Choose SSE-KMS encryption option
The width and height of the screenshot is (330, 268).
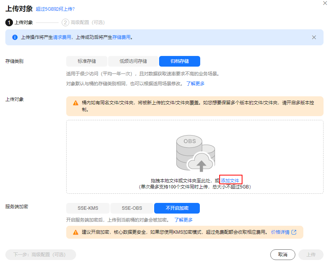click(88, 208)
